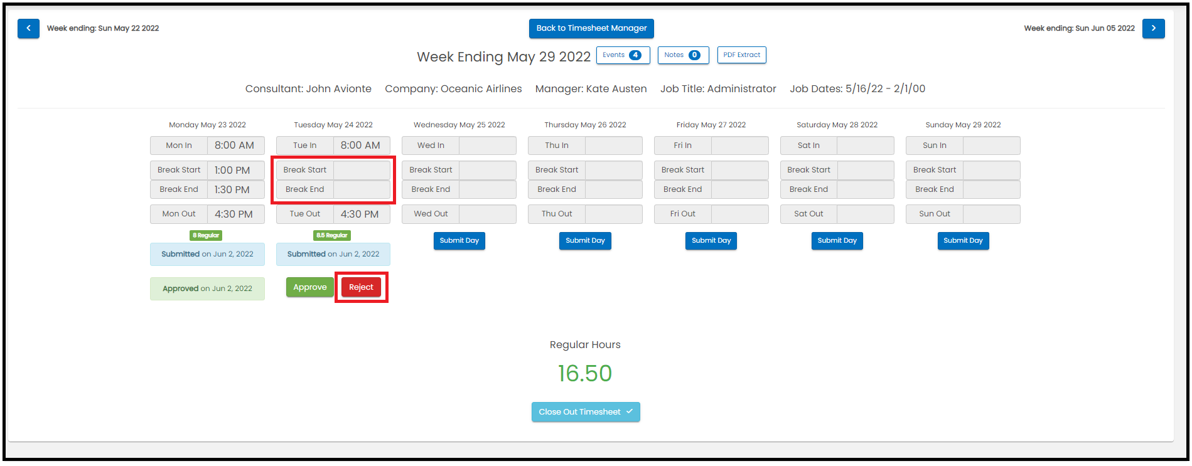Approve Tuesday's timesheet entry
The image size is (1192, 466).
tap(310, 287)
